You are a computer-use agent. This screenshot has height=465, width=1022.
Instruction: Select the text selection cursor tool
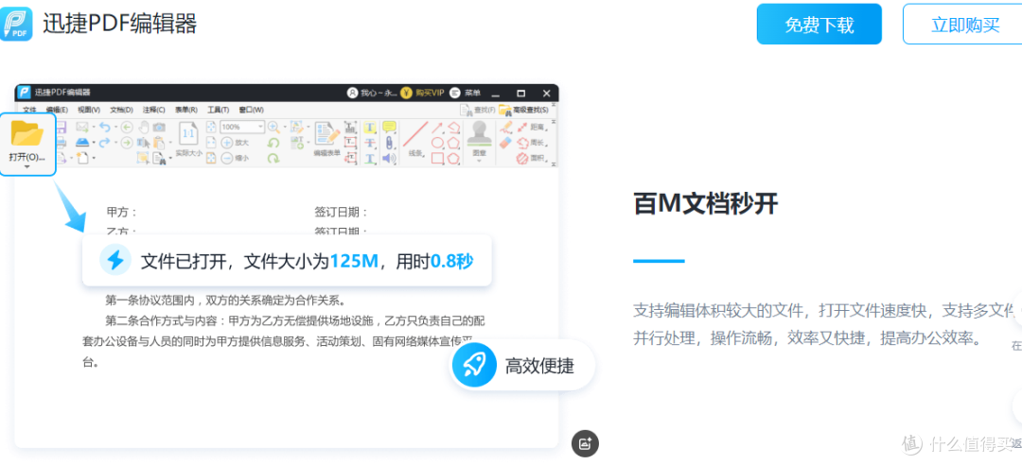point(144,144)
